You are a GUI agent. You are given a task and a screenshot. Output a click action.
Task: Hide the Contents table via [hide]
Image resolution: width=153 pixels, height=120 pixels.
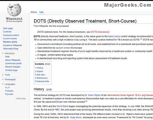coord(47,64)
